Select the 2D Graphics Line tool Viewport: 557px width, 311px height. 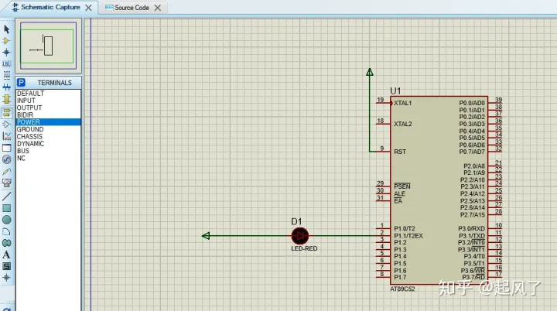point(6,197)
